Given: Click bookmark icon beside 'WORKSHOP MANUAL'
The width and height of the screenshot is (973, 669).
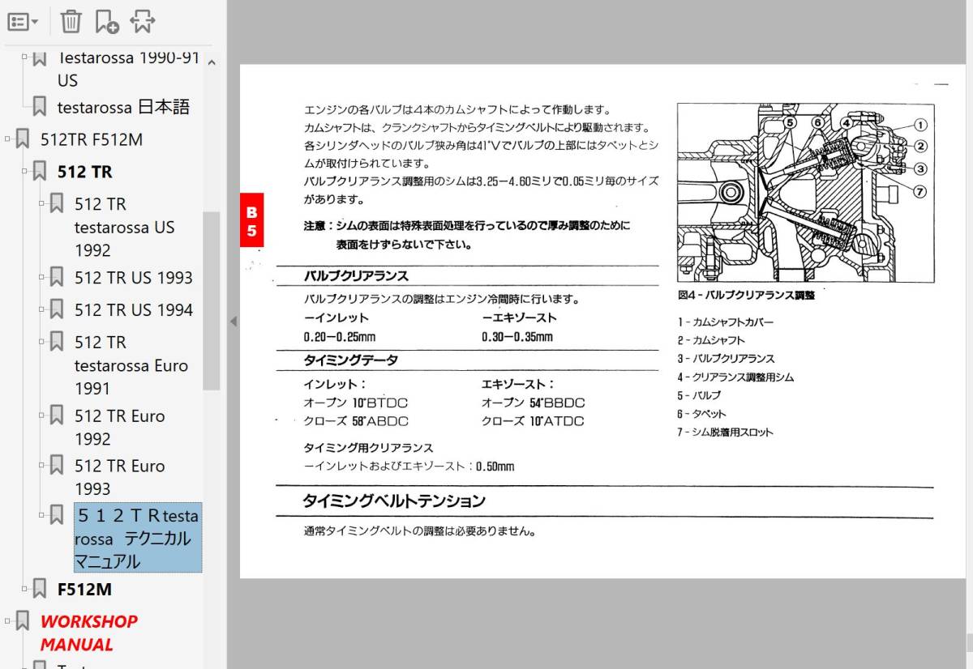Looking at the screenshot, I should point(23,621).
